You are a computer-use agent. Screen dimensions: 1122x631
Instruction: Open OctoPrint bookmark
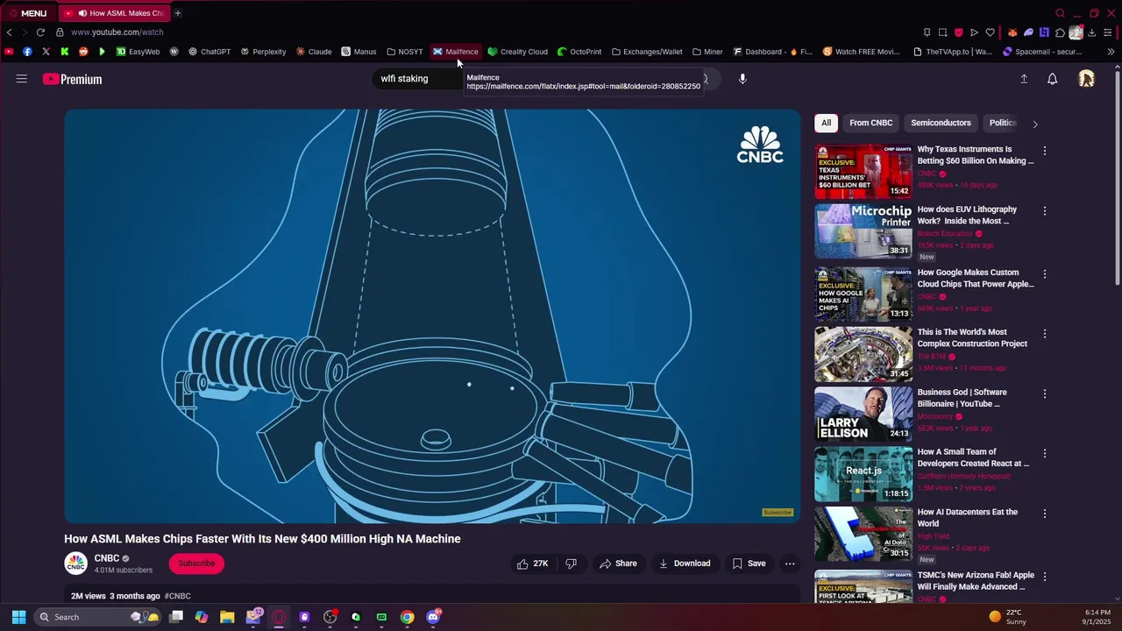click(579, 52)
